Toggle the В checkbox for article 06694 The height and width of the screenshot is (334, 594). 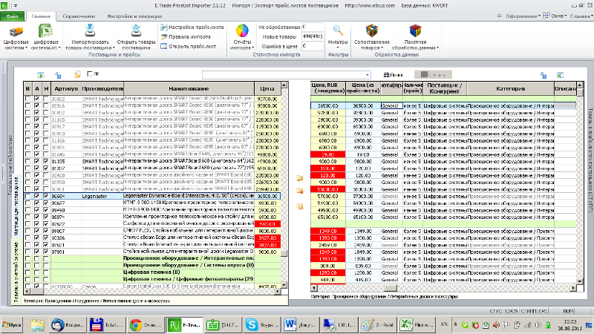click(27, 196)
